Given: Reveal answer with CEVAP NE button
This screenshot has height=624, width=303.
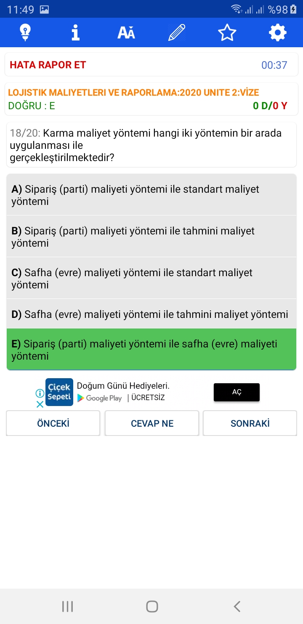Looking at the screenshot, I should click(x=152, y=423).
